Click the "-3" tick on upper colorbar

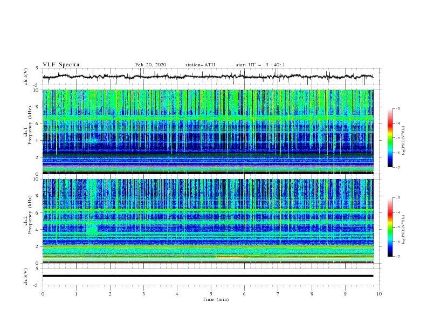(x=397, y=108)
